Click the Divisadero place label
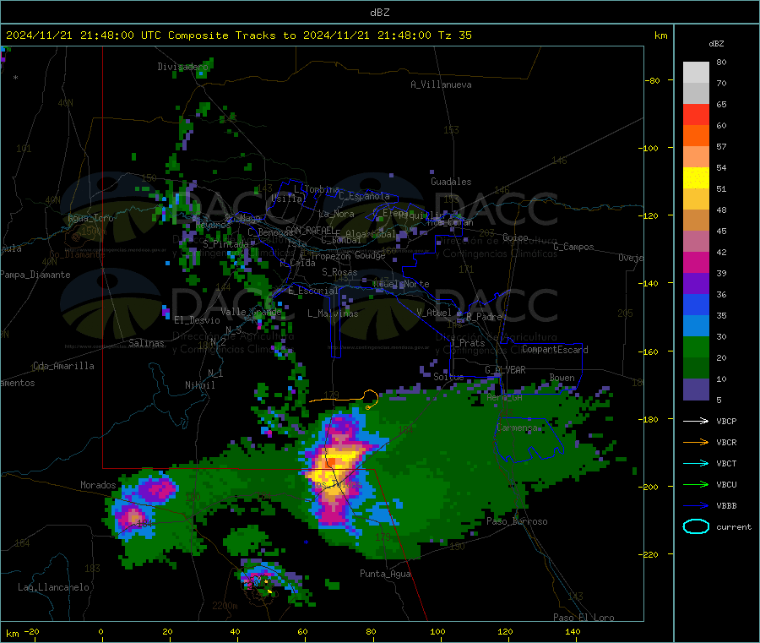760x643 pixels. [x=183, y=67]
